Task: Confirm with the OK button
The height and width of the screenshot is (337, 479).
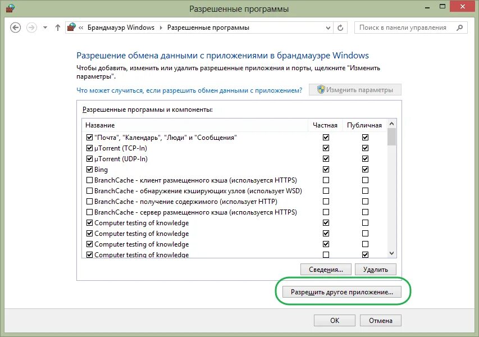Action: tap(335, 321)
